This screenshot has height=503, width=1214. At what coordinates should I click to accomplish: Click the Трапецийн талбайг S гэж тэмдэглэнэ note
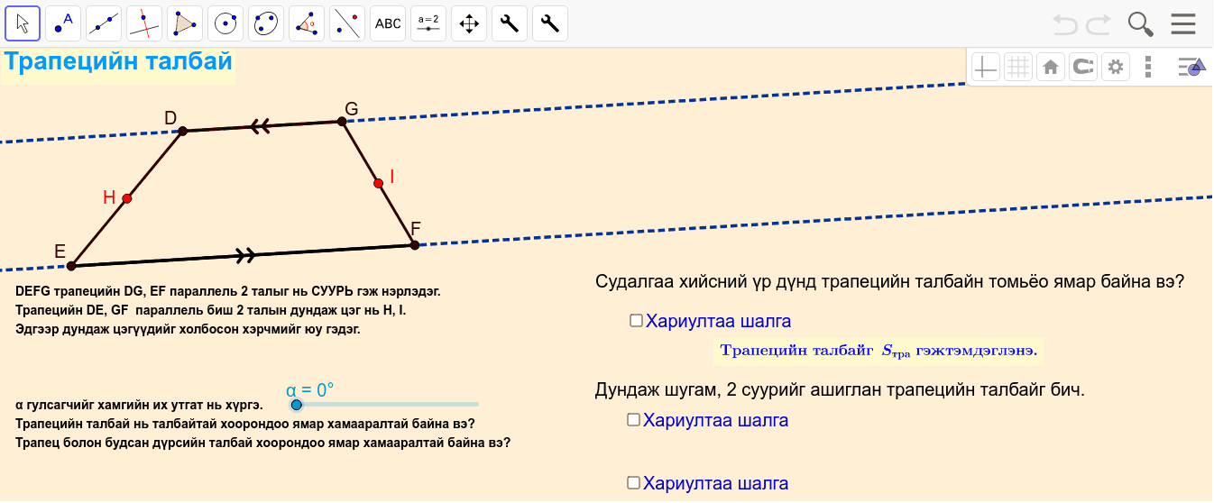(x=878, y=350)
